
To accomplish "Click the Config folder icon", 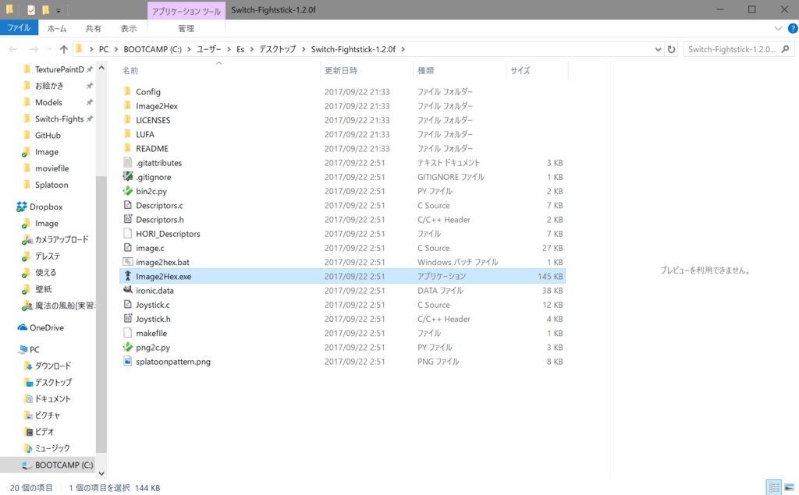I will coord(127,91).
